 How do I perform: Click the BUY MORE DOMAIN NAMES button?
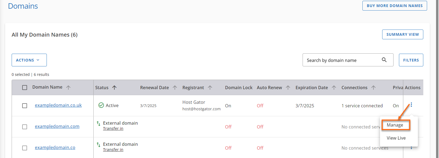[394, 5]
